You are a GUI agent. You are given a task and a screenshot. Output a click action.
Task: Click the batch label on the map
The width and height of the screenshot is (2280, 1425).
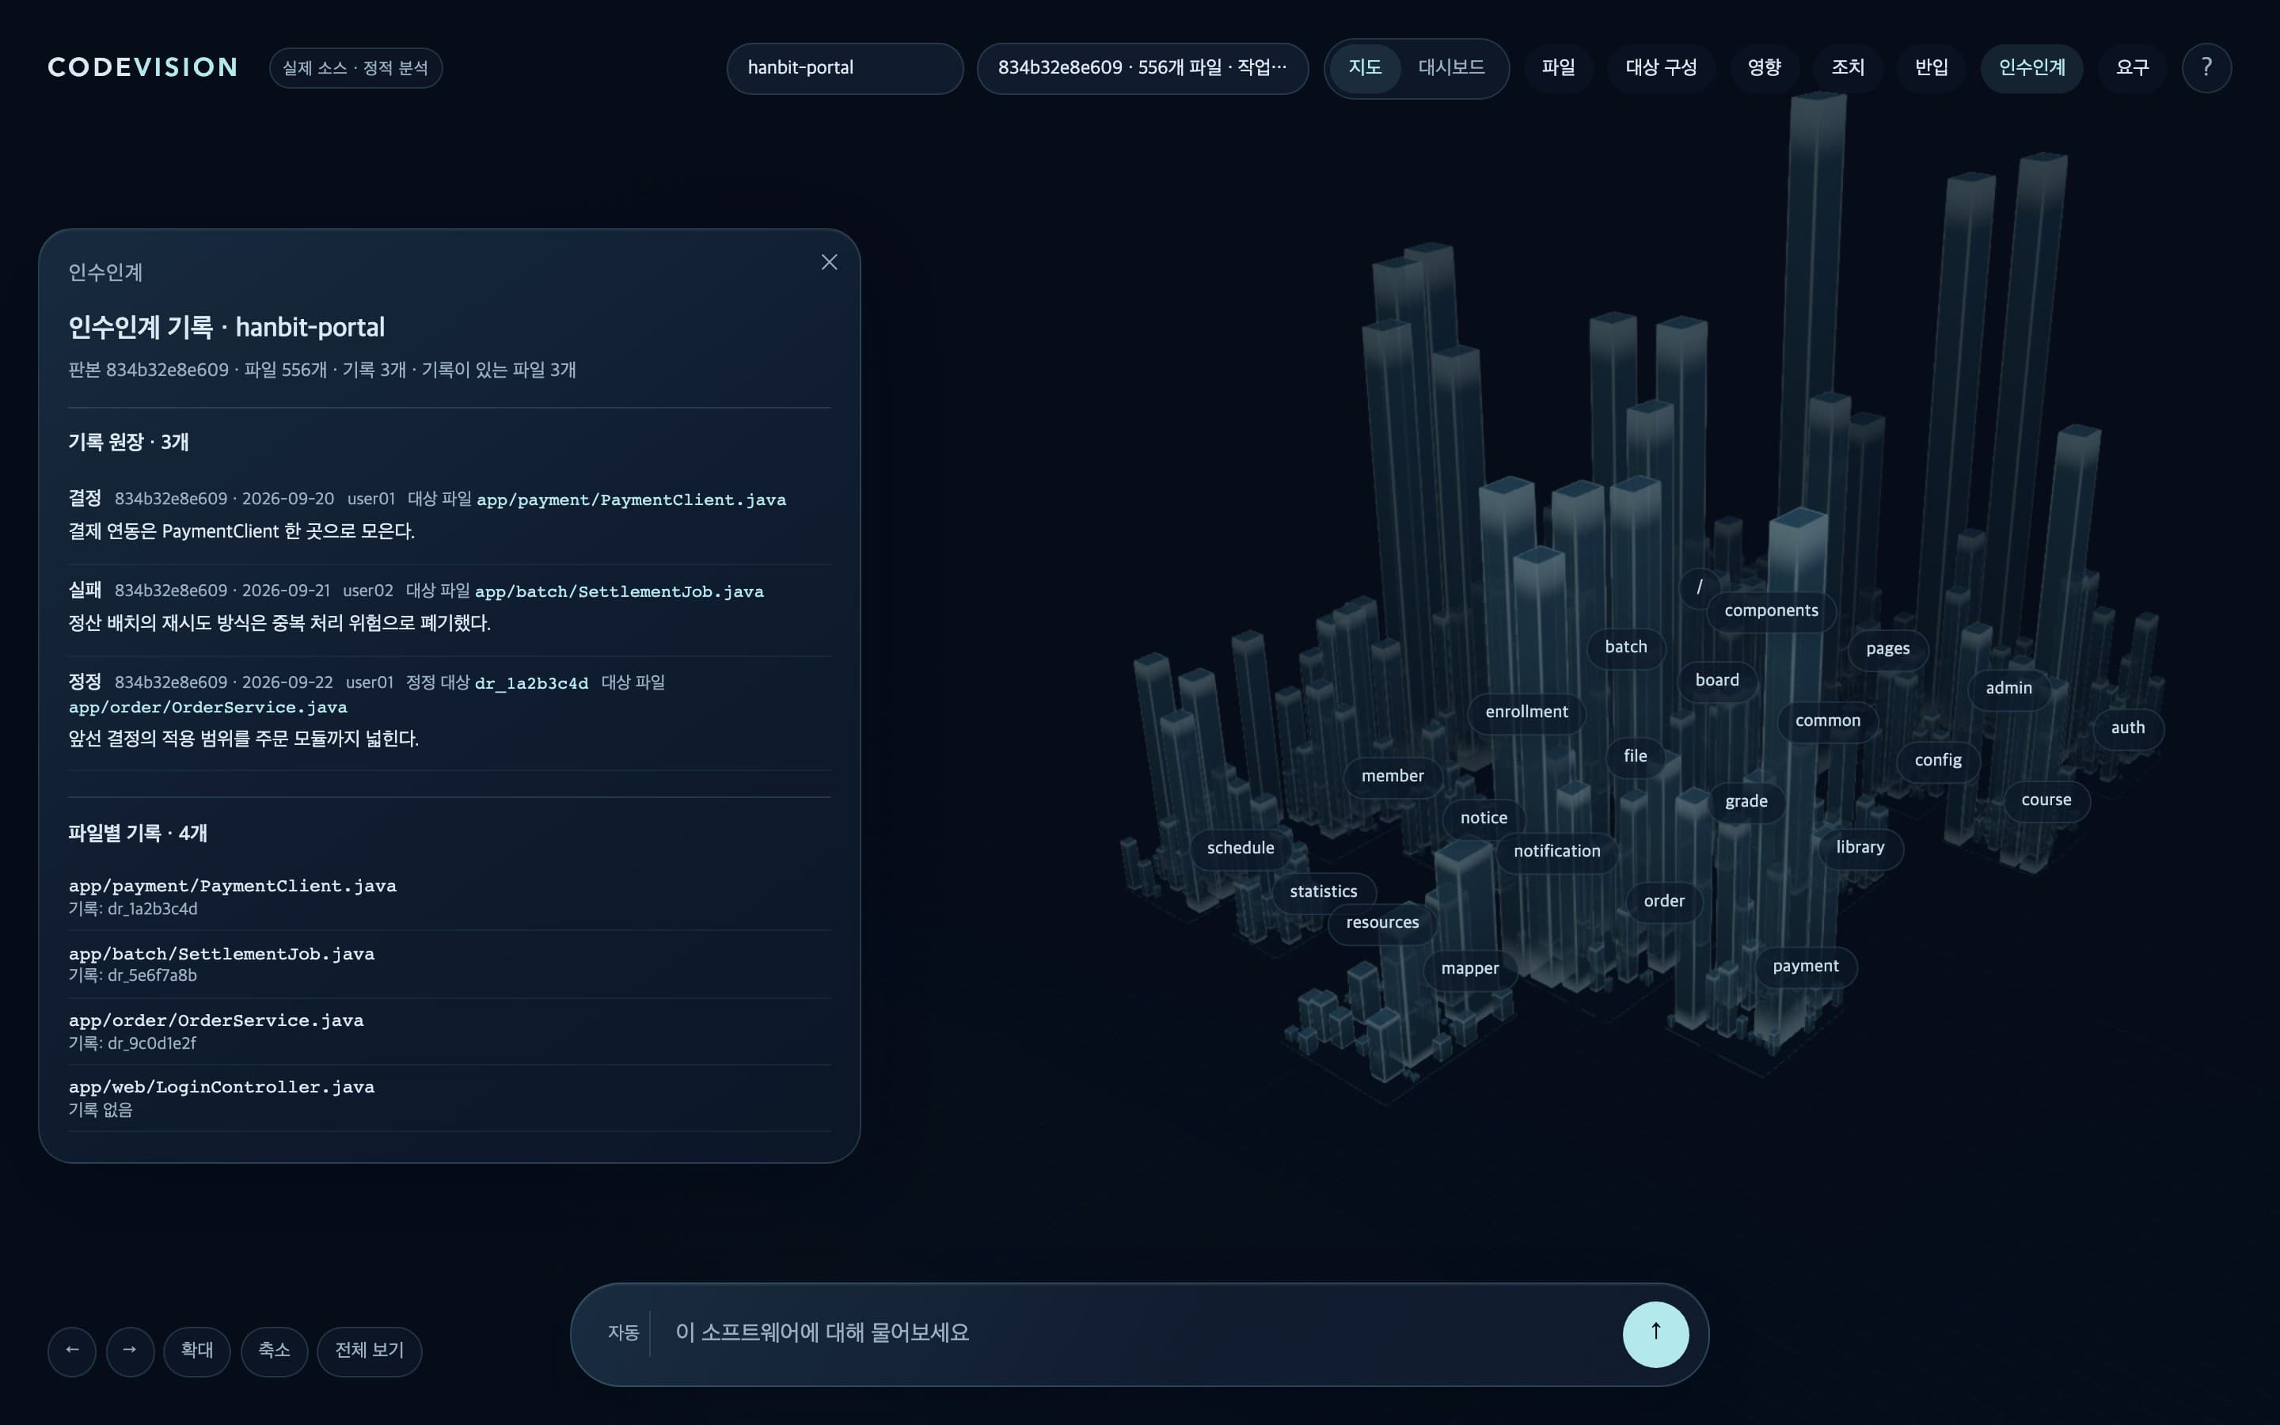pyautogui.click(x=1626, y=648)
